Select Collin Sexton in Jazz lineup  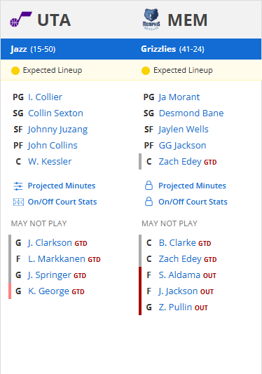click(x=55, y=113)
